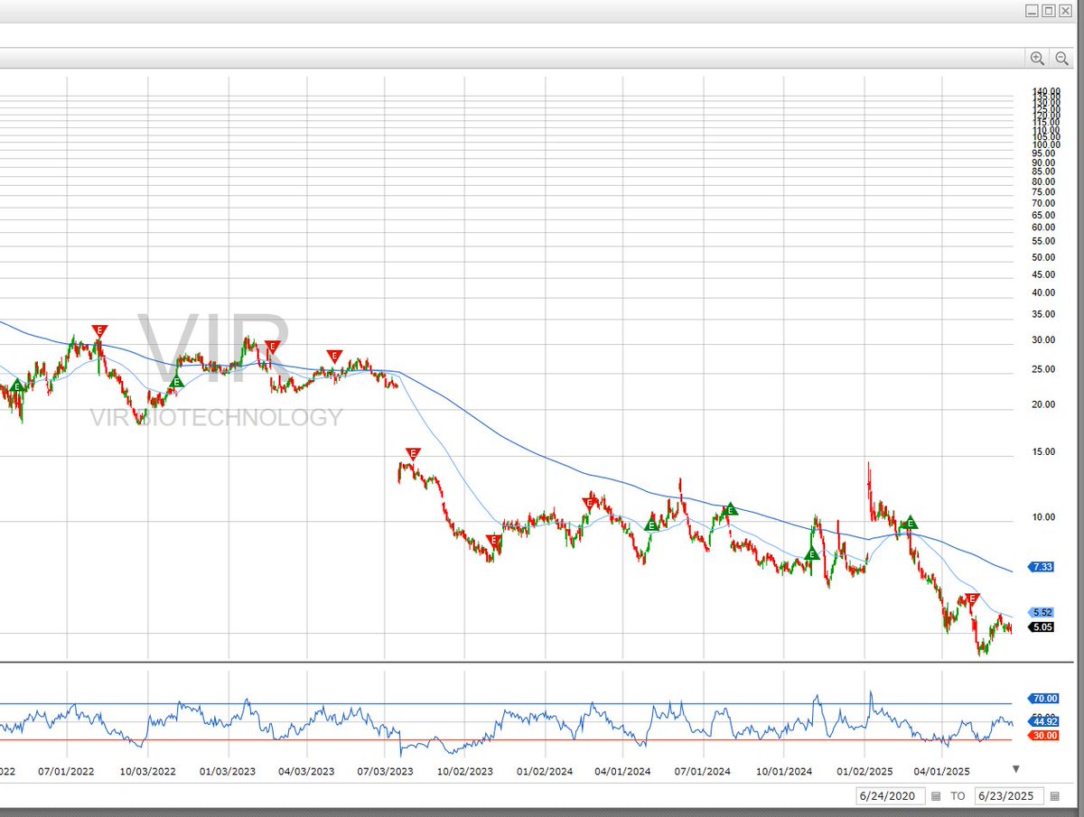Select the red earnings marker after 10/02/2023
The image size is (1084, 817).
point(493,541)
